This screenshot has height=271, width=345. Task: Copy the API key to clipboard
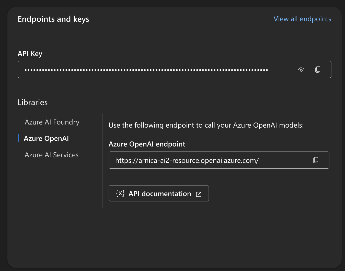click(x=318, y=70)
